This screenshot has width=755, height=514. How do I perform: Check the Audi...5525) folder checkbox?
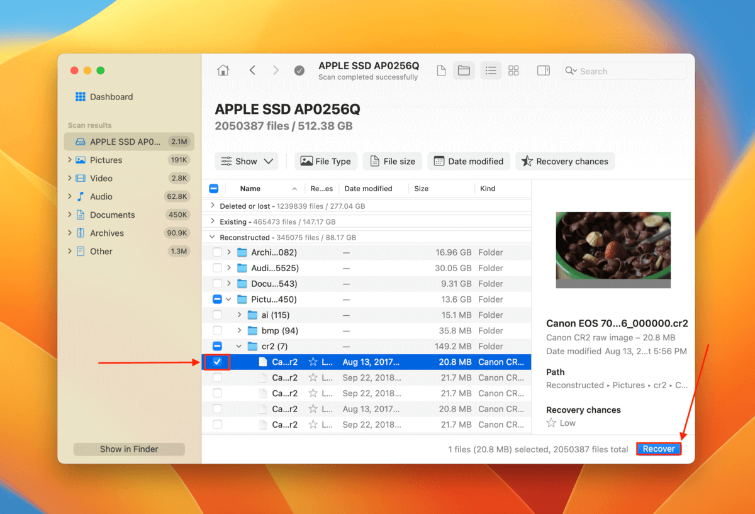[x=217, y=268]
